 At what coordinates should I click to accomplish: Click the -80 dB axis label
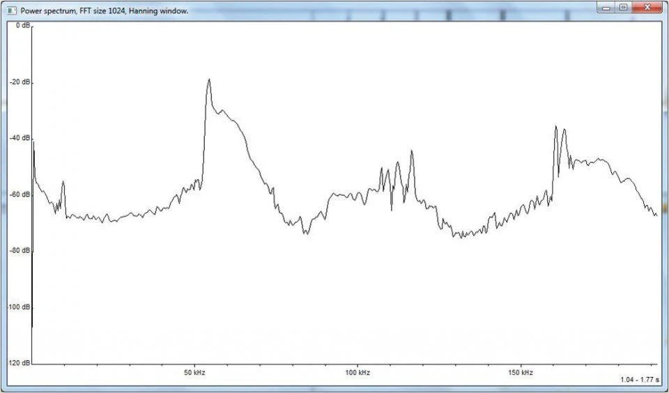[22, 251]
